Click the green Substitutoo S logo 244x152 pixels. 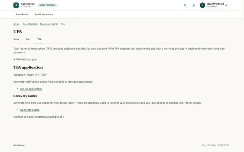click(16, 5)
